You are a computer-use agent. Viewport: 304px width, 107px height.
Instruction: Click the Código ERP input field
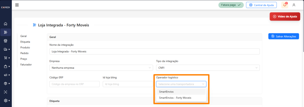click(75, 84)
